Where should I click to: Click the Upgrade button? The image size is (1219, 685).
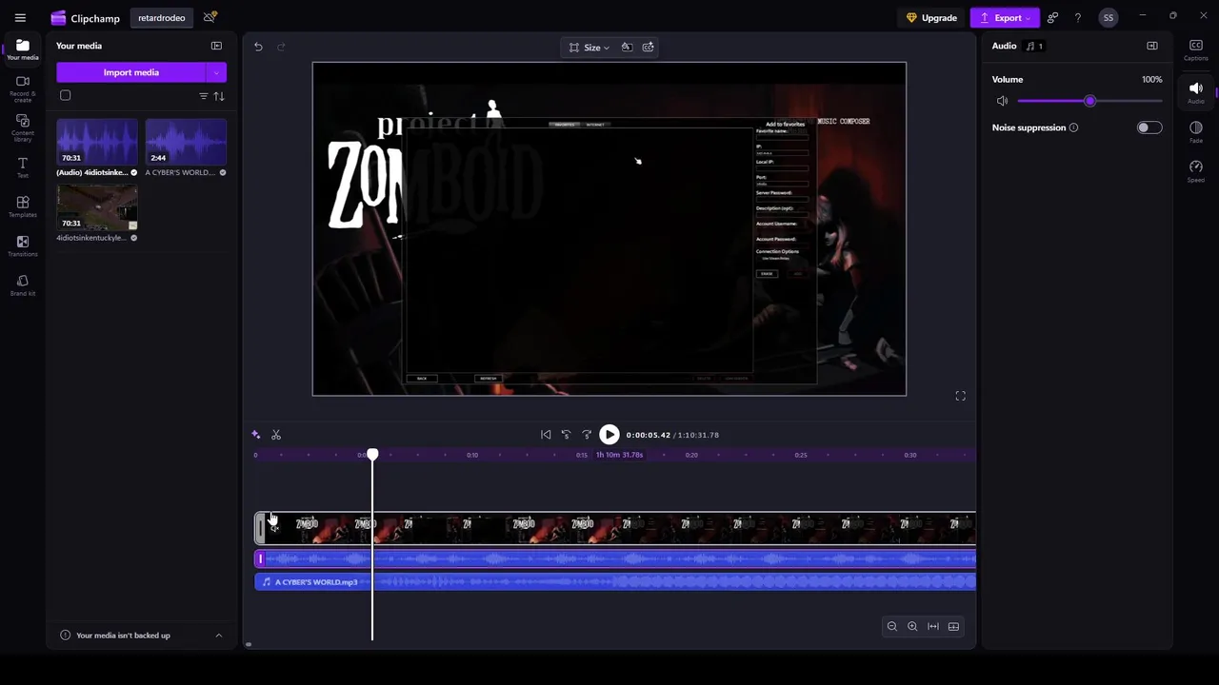click(x=931, y=17)
